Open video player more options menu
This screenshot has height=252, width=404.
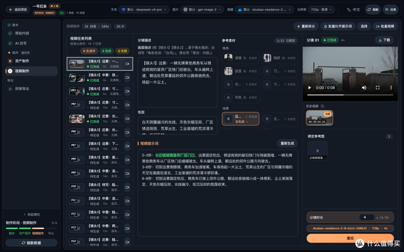(x=391, y=88)
